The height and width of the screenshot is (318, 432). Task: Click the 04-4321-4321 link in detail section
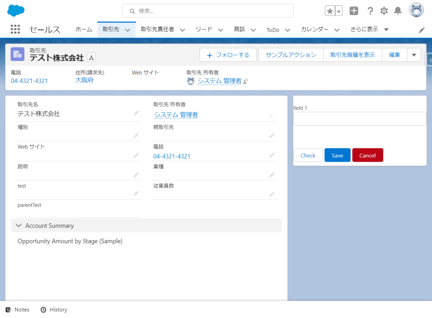pyautogui.click(x=172, y=156)
